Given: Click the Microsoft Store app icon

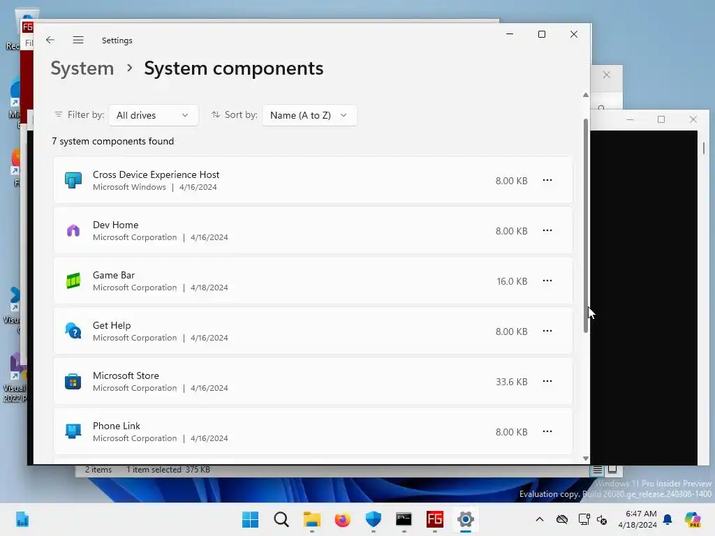Looking at the screenshot, I should tap(73, 381).
